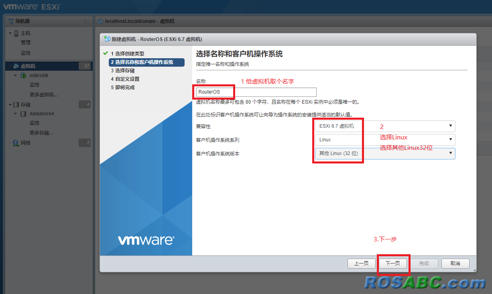Collapse the 主机 tree node
The height and width of the screenshot is (294, 492).
click(10, 33)
